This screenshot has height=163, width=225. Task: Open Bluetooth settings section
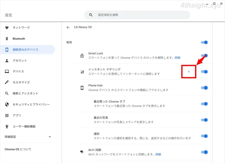(28, 39)
